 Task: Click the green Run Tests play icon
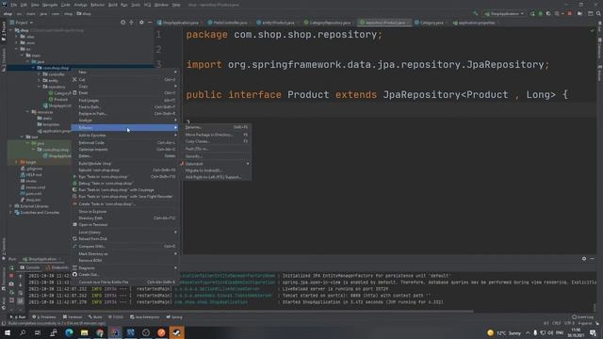(74, 177)
